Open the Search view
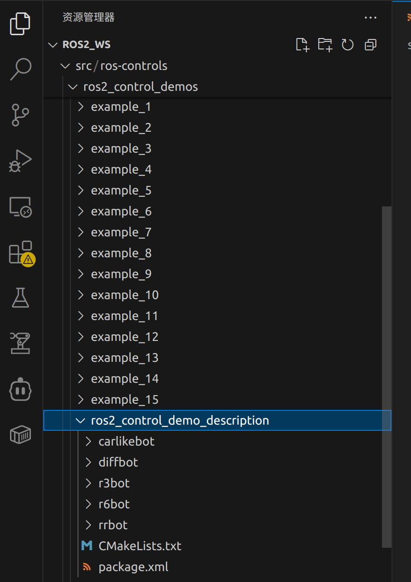This screenshot has width=411, height=582. [x=20, y=68]
